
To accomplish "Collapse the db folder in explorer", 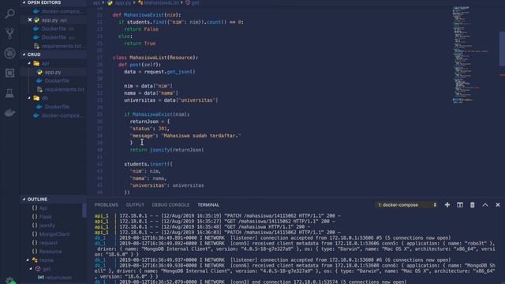I will (x=29, y=98).
